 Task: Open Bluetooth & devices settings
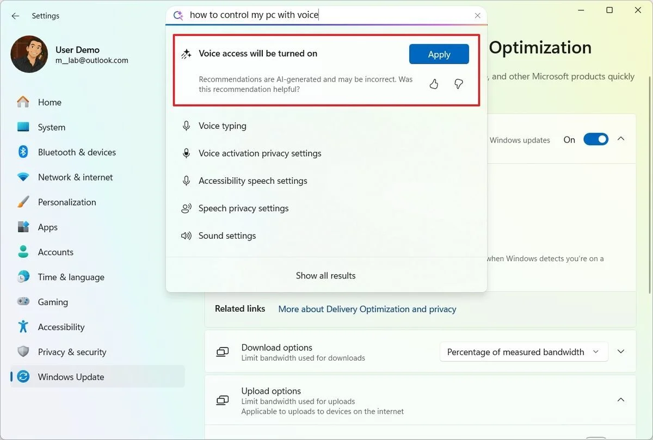tap(76, 152)
